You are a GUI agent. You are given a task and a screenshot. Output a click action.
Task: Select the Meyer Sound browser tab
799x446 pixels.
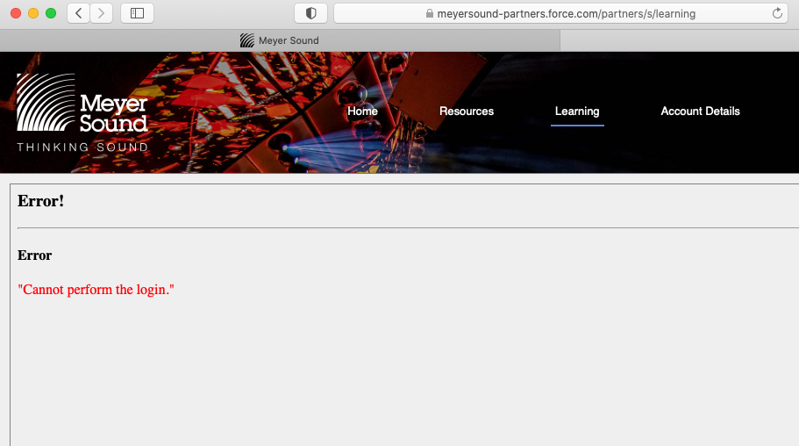[x=280, y=40]
